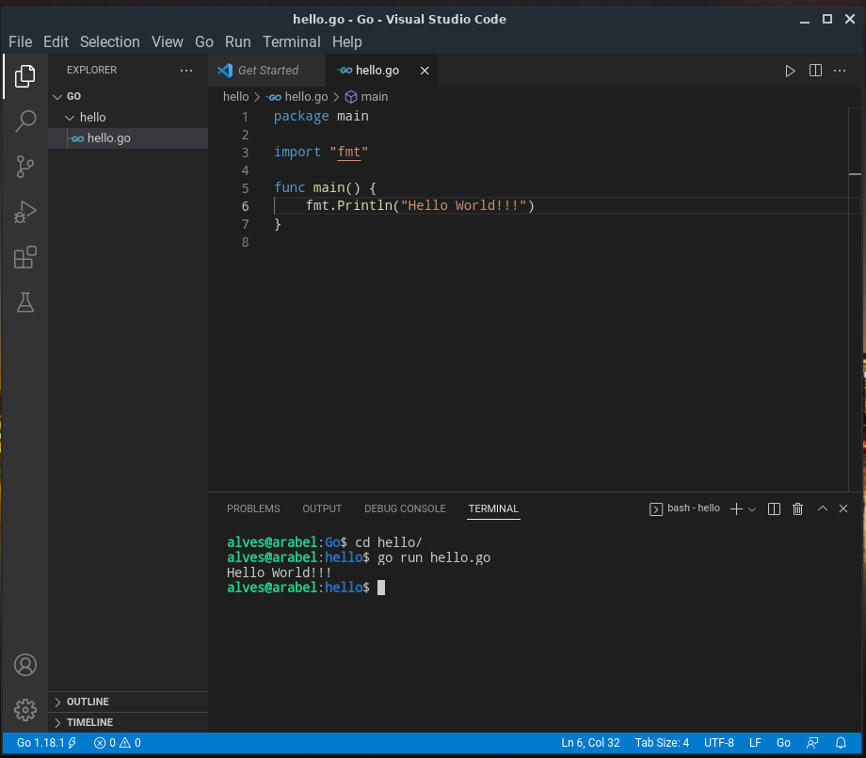The image size is (866, 758).
Task: Open the View menu
Action: 168,42
